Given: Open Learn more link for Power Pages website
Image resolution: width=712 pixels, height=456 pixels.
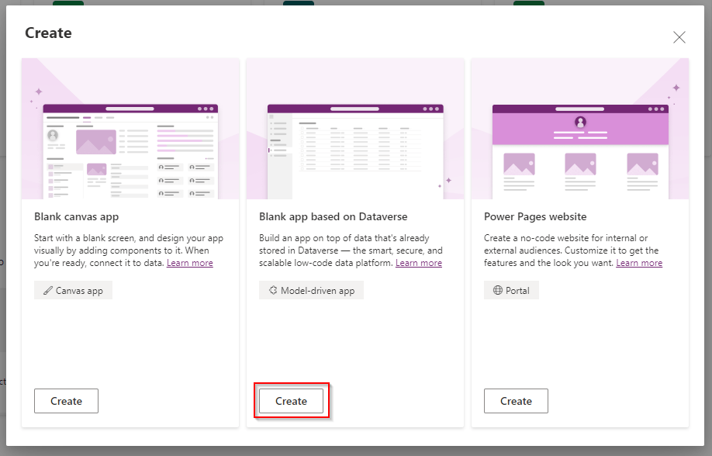Looking at the screenshot, I should (x=639, y=263).
